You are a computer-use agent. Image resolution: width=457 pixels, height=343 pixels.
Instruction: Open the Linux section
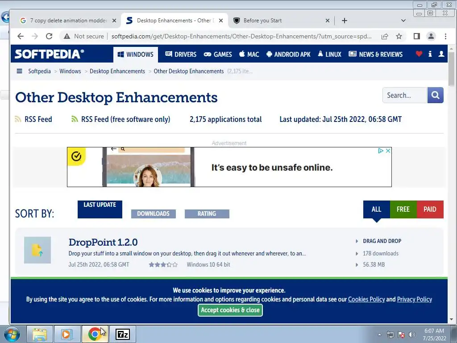click(329, 54)
